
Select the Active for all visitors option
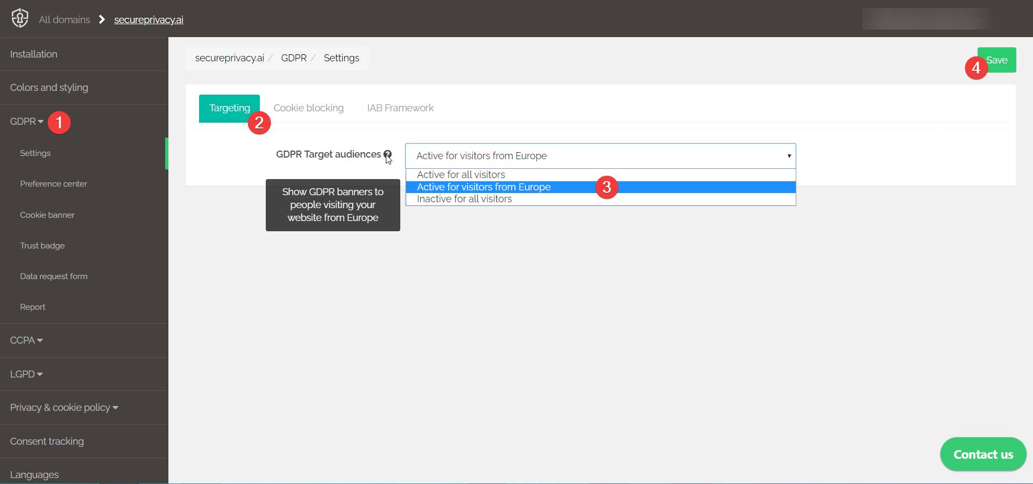point(461,174)
